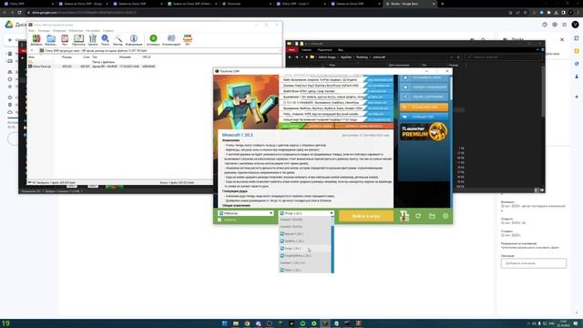583x328 pixels.
Task: Click the View (Просмотр) icon in WinRAR
Action: [x=78, y=40]
